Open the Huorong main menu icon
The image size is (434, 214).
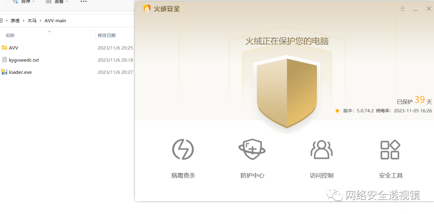[x=402, y=9]
